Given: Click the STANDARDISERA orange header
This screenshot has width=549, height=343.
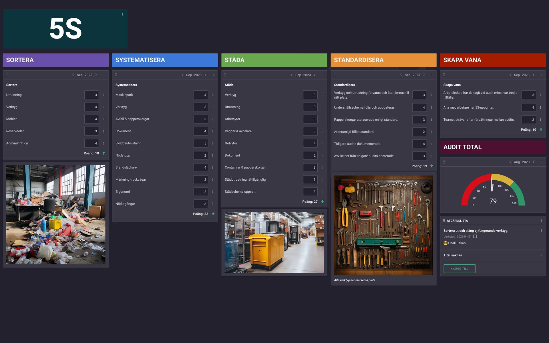Looking at the screenshot, I should 383,60.
